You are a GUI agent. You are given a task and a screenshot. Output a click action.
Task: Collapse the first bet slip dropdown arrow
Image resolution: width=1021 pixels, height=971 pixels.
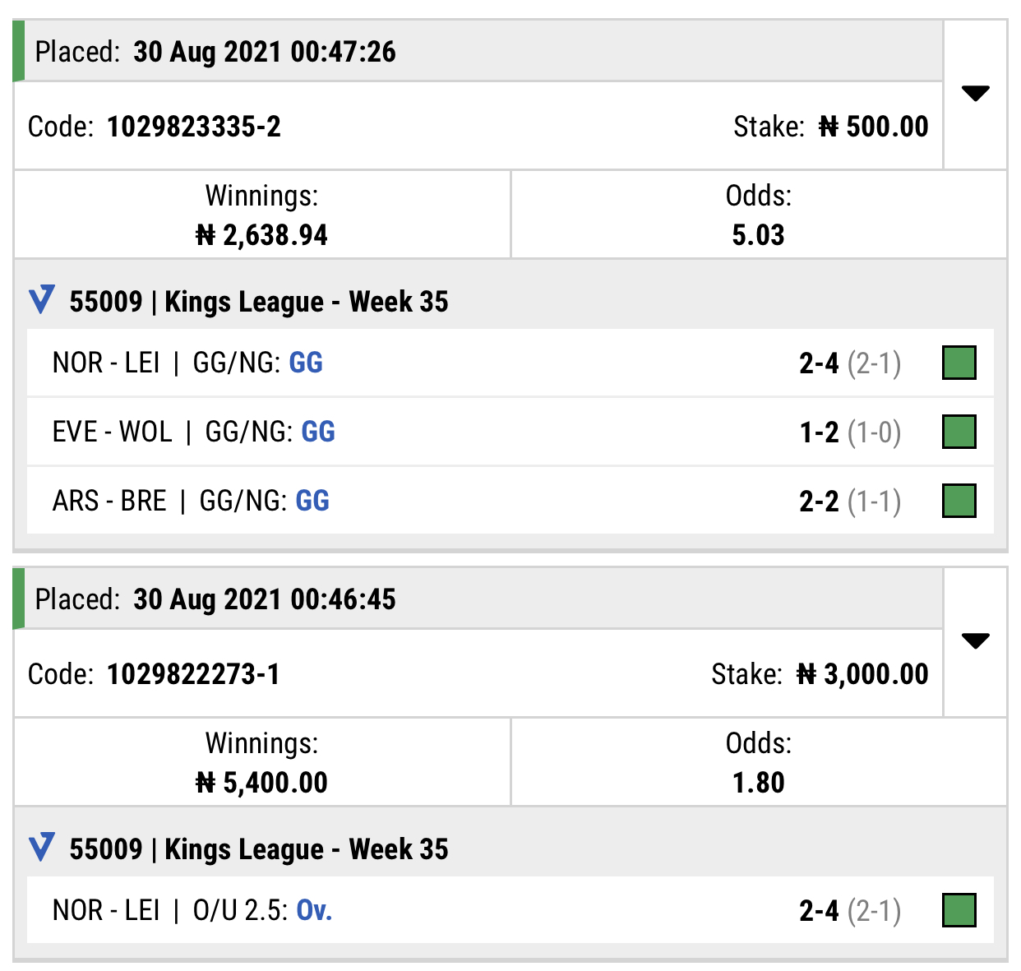975,94
